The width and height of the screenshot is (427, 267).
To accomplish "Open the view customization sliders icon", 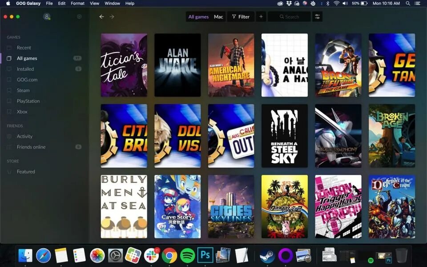I will 317,16.
